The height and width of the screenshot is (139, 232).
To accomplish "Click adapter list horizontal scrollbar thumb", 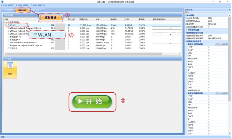I will (84, 54).
